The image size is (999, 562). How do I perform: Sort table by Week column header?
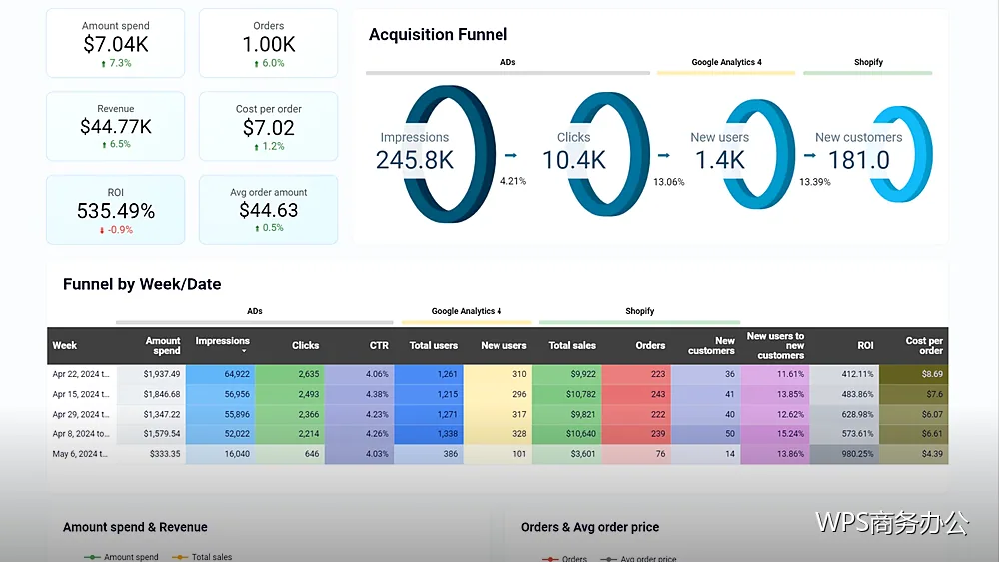point(64,345)
